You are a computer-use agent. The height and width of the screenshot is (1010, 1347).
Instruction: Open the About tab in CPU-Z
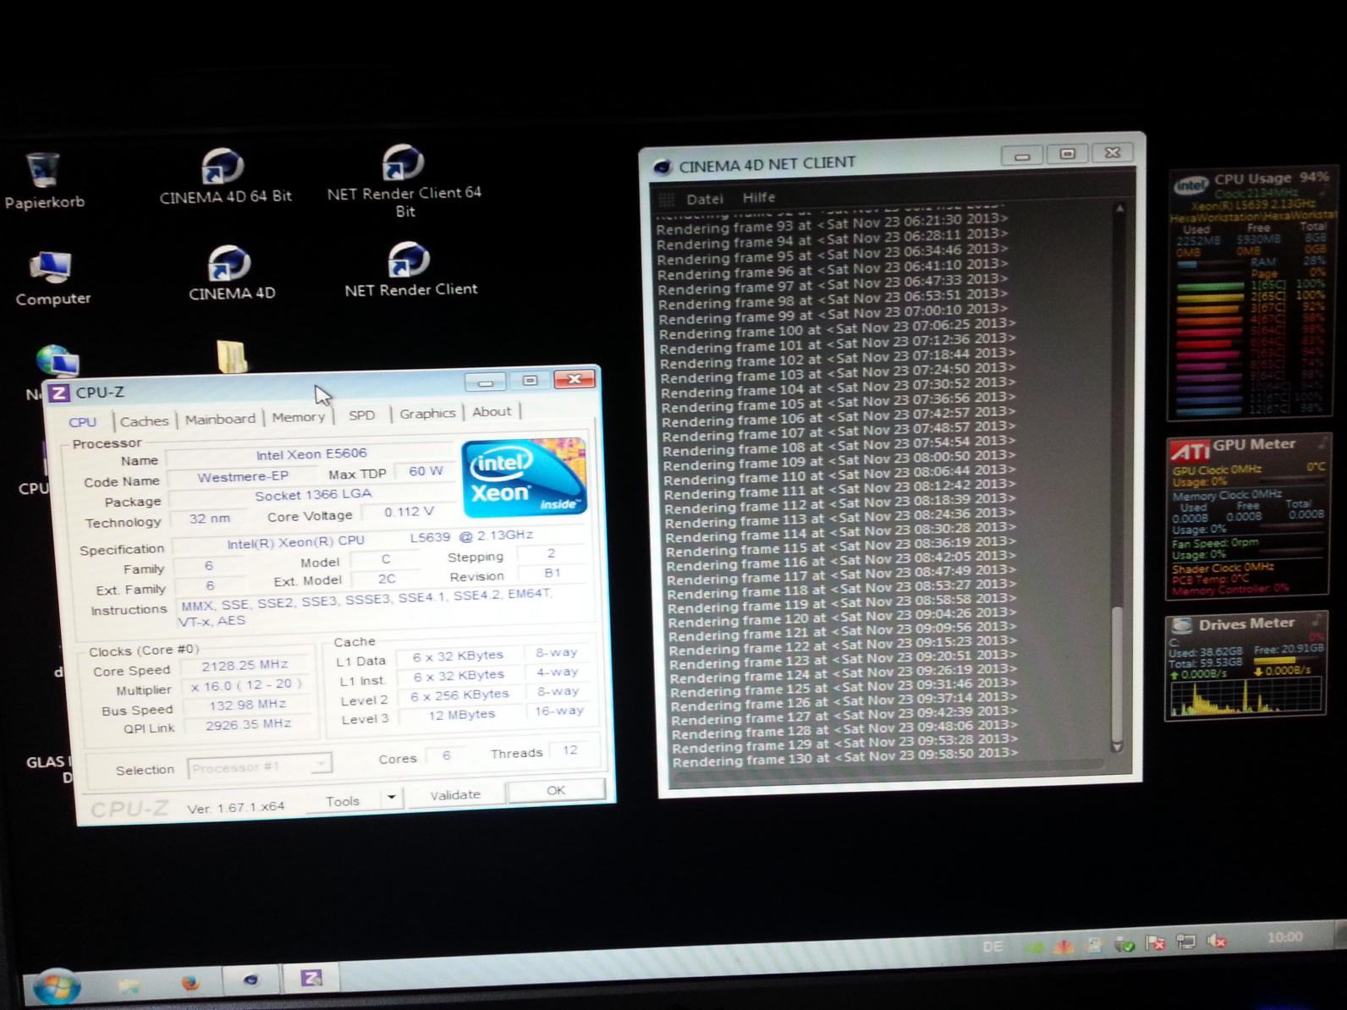tap(492, 412)
